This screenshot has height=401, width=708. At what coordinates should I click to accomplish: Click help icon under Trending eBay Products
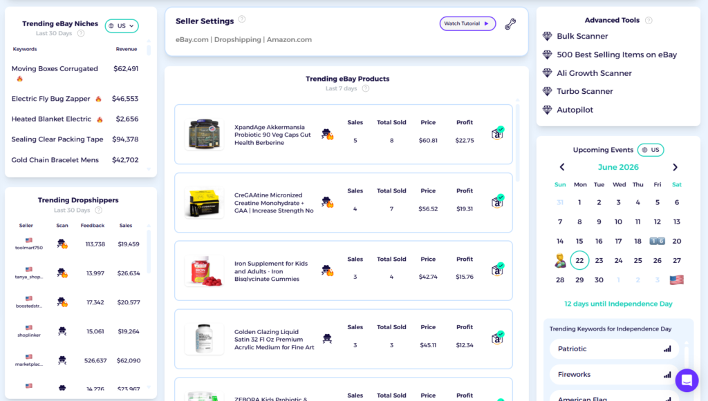[366, 88]
